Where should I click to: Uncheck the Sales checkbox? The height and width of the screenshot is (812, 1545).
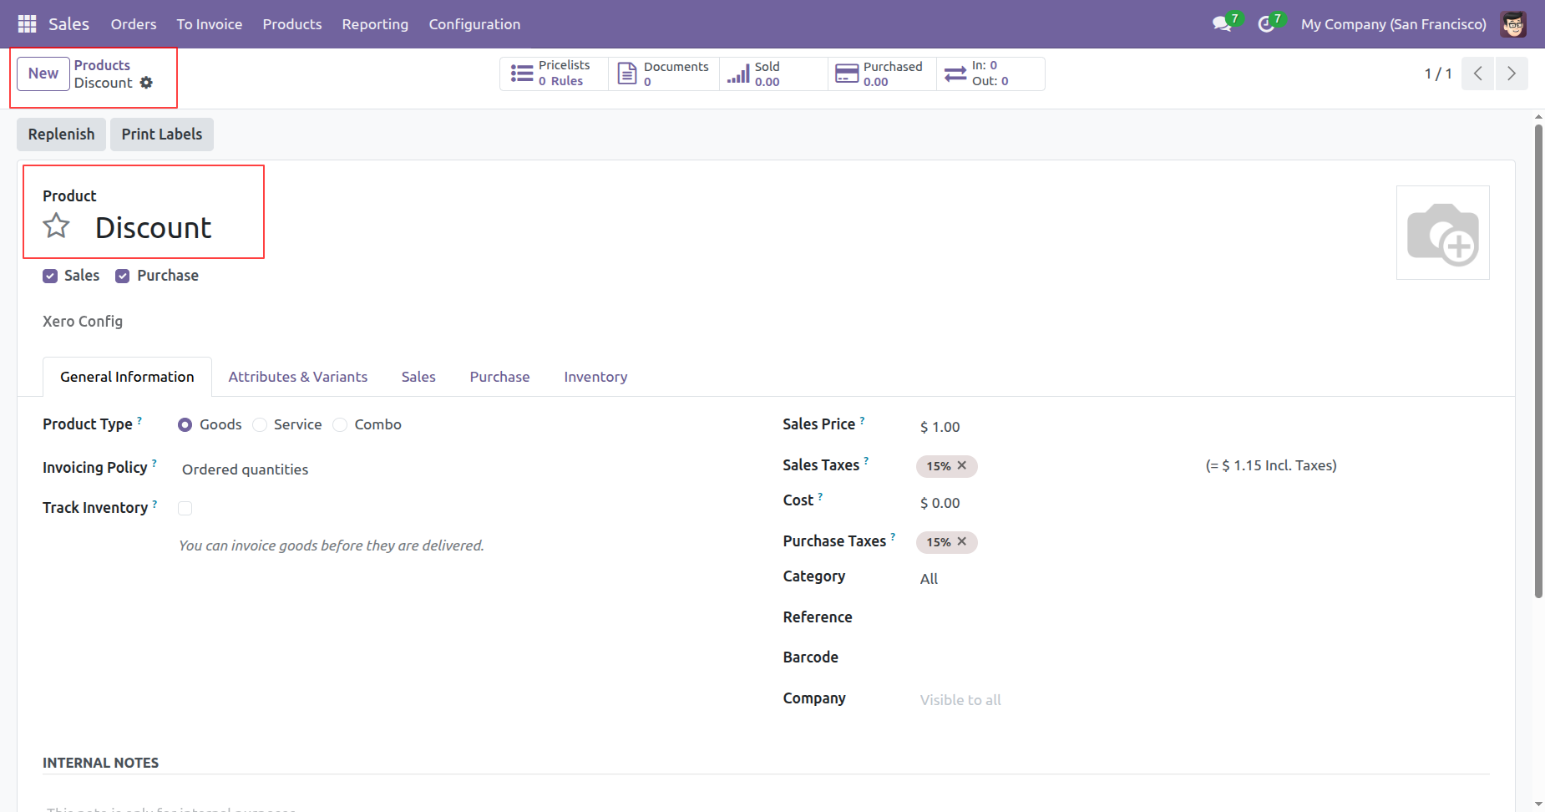[x=50, y=277]
